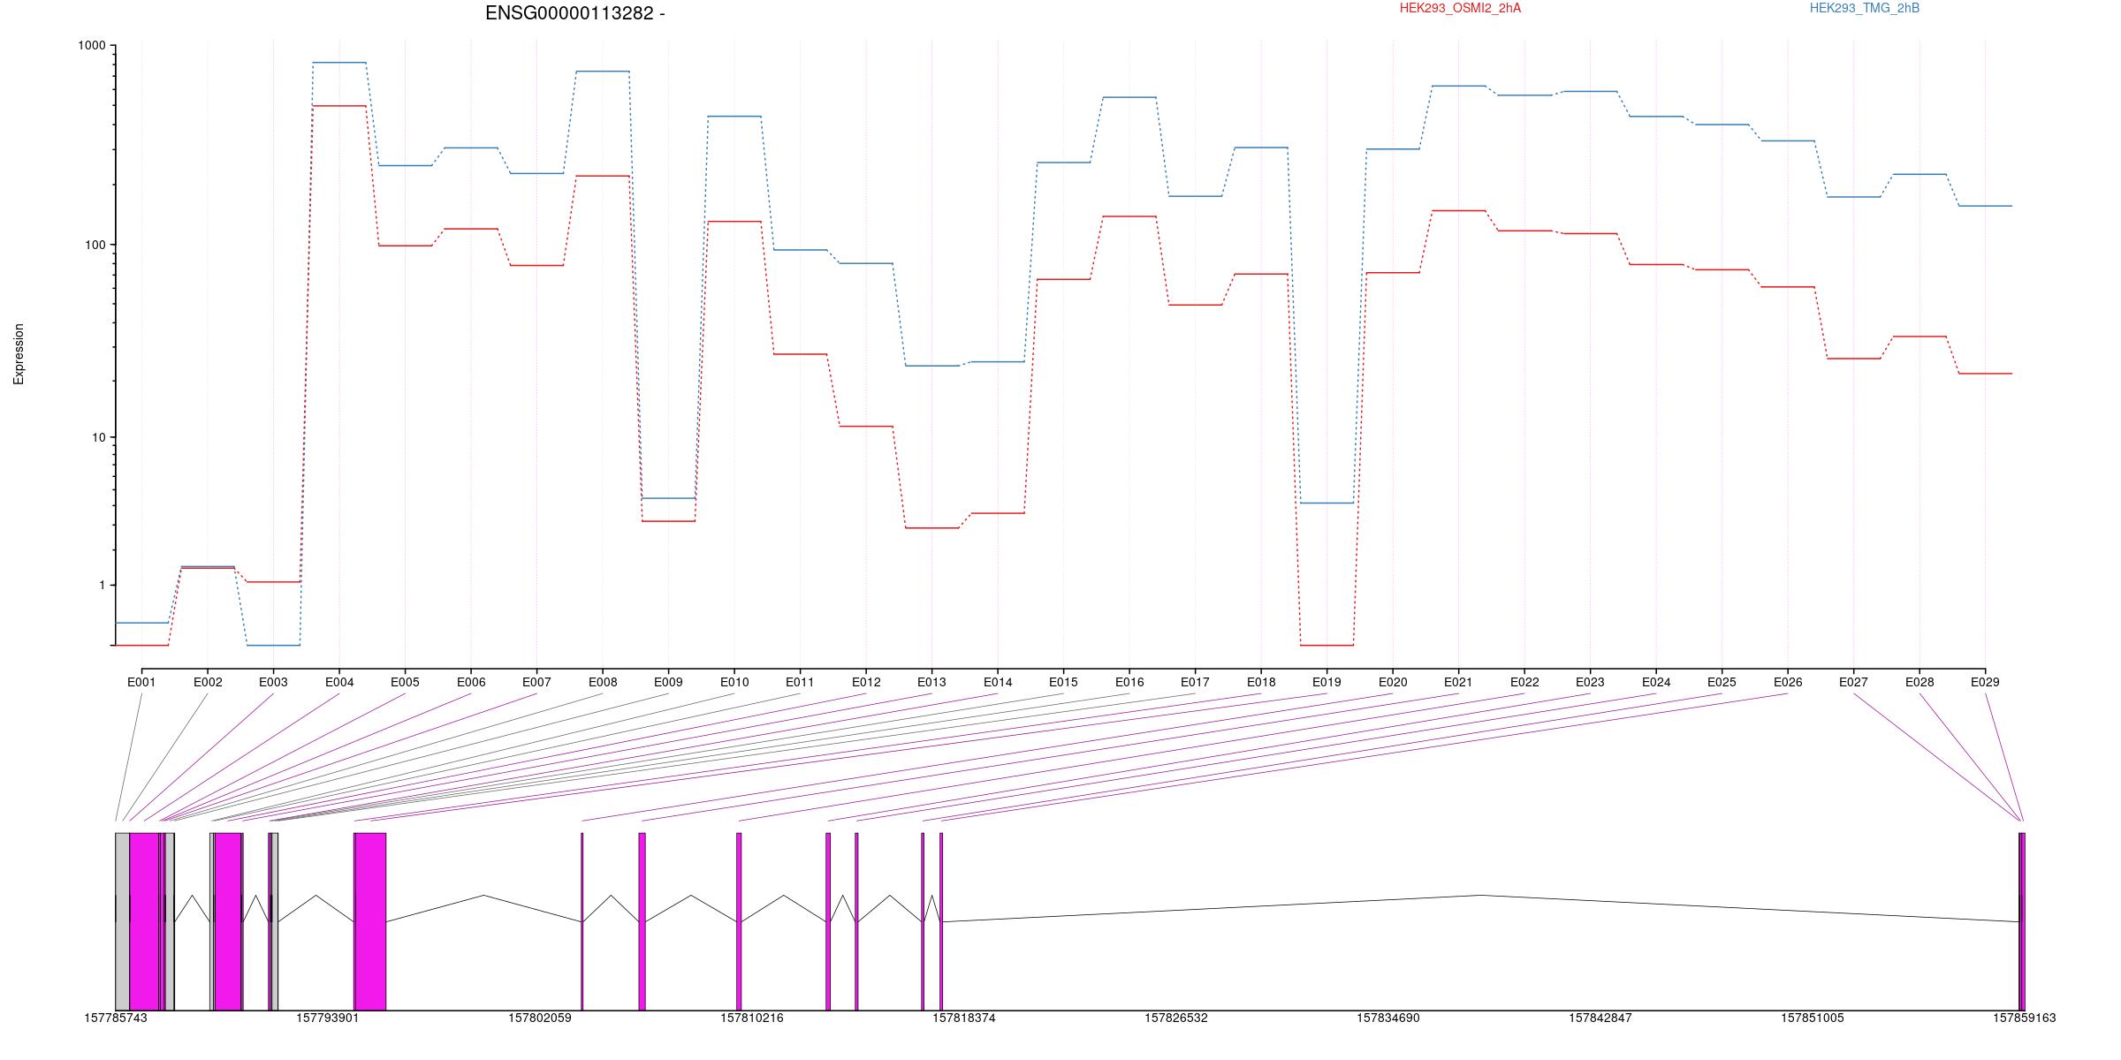
Task: Select the HEK293_TMG_2hB legend label
Action: (1865, 8)
